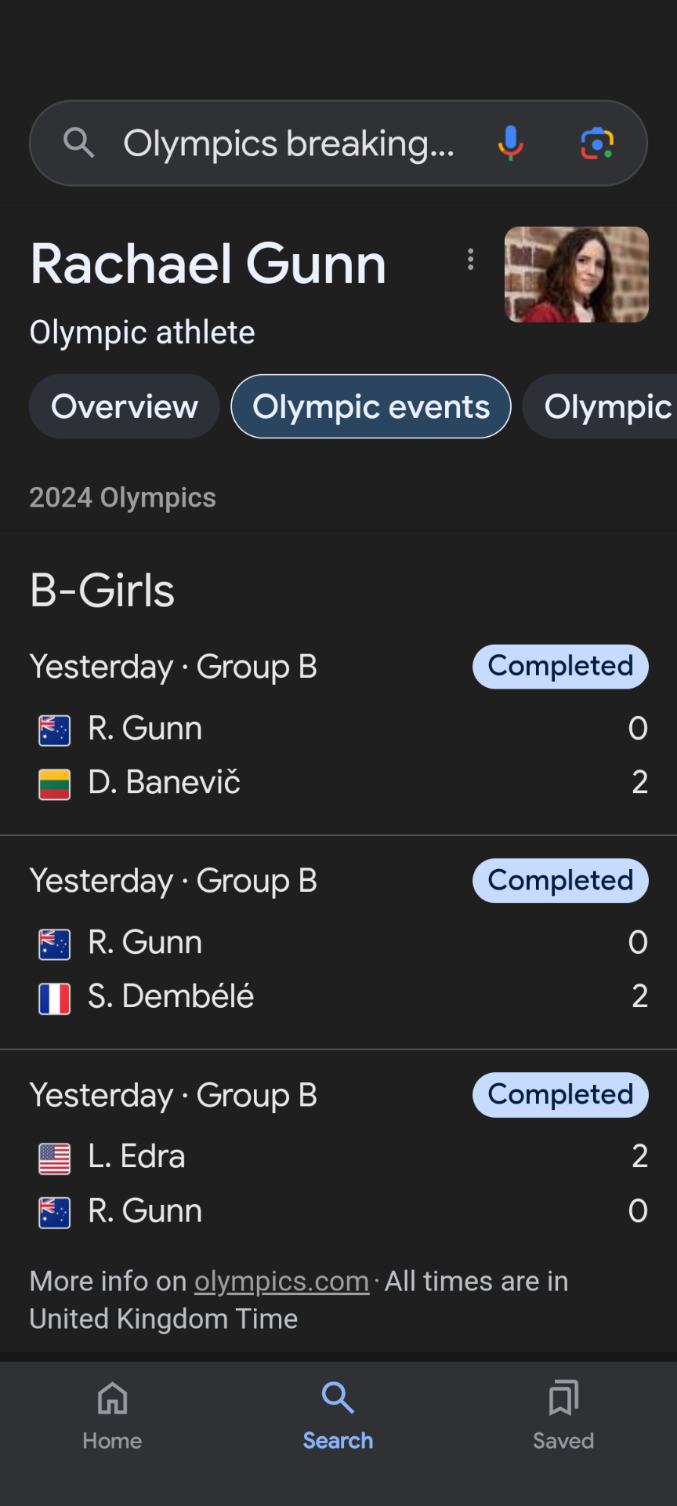Image resolution: width=677 pixels, height=1506 pixels.
Task: Select the Olympic events chip
Action: coord(371,406)
